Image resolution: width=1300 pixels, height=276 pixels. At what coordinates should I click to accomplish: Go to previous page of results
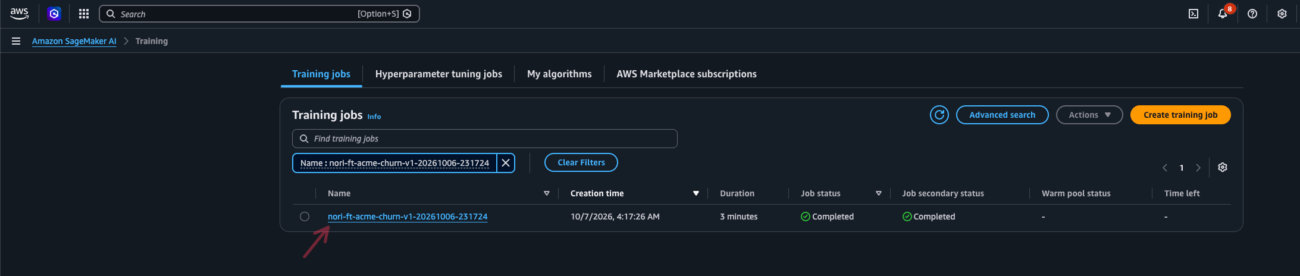1165,168
